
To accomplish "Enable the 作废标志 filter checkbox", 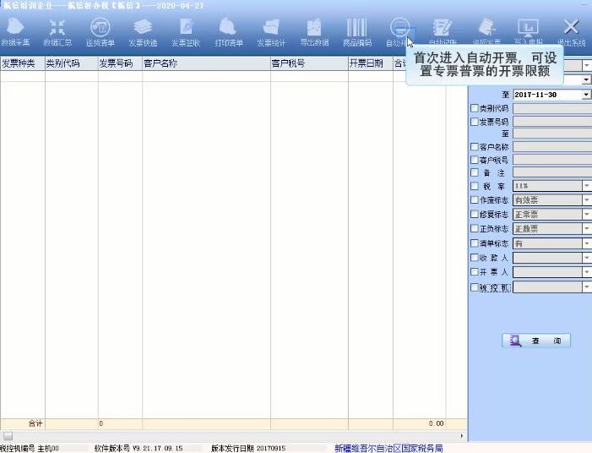I will point(475,199).
